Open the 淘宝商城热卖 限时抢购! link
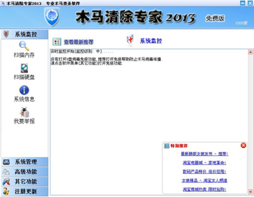 pyautogui.click(x=205, y=190)
